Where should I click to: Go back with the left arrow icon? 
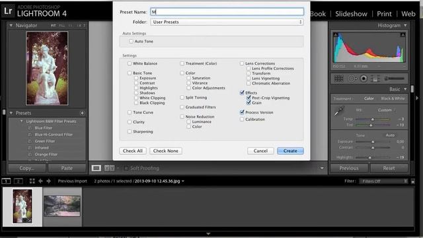coord(40,181)
